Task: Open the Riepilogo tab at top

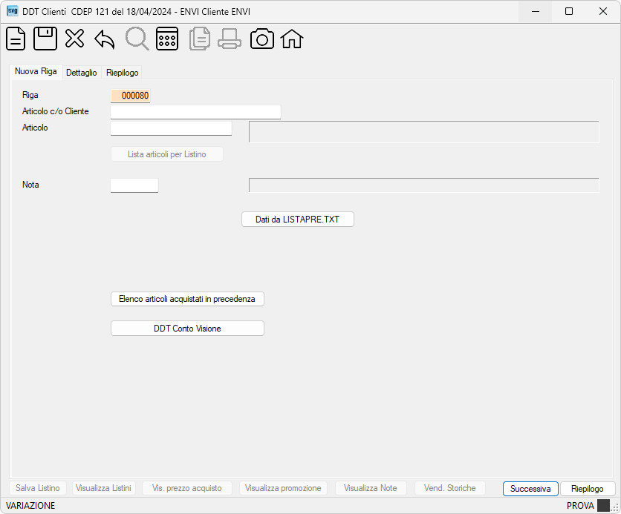Action: click(123, 73)
